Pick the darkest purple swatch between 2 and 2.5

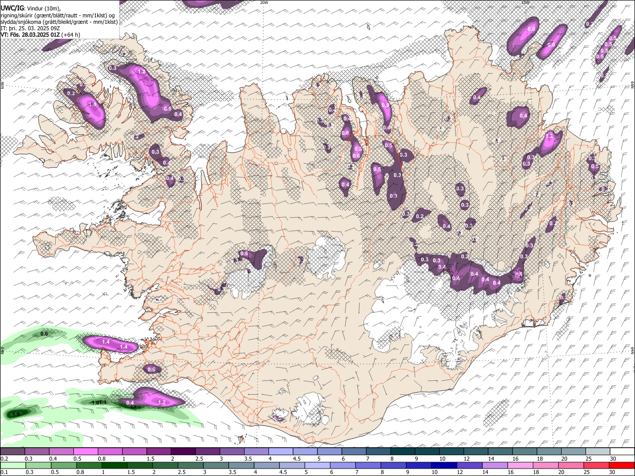click(183, 452)
